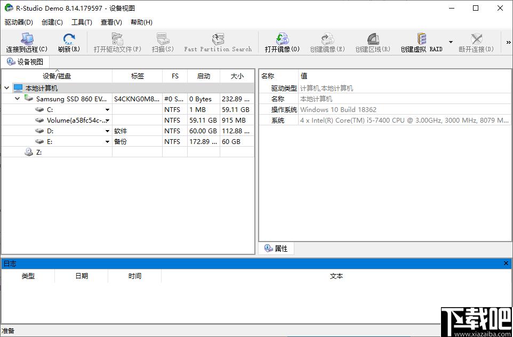This screenshot has height=337, width=513.
Task: Click the E: partition disk icon
Action: (39, 142)
